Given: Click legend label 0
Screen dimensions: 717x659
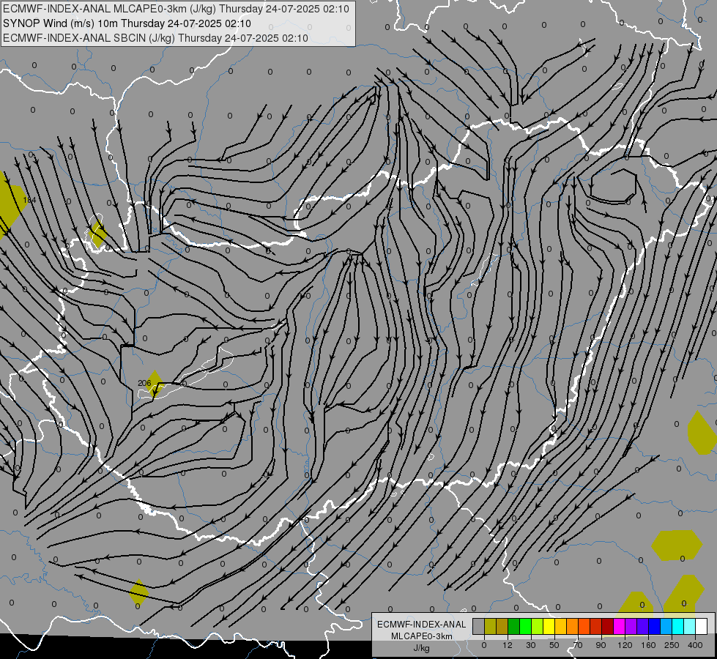Looking at the screenshot, I should click(x=484, y=645).
